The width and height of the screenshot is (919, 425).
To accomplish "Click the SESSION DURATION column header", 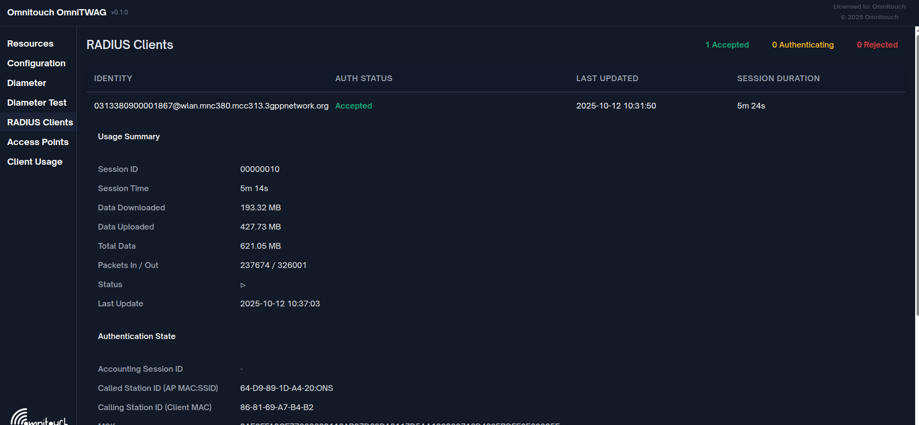I will click(778, 78).
